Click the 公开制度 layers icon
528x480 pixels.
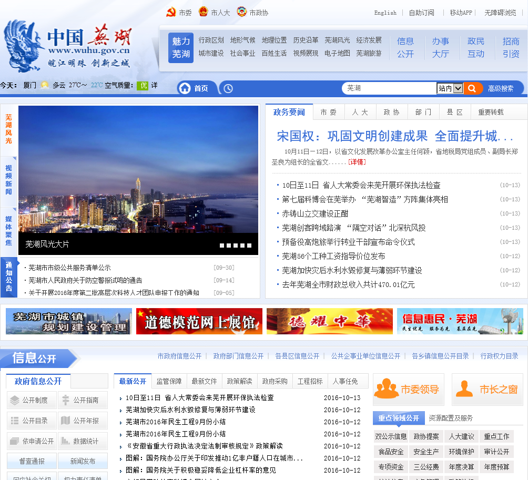pos(15,400)
